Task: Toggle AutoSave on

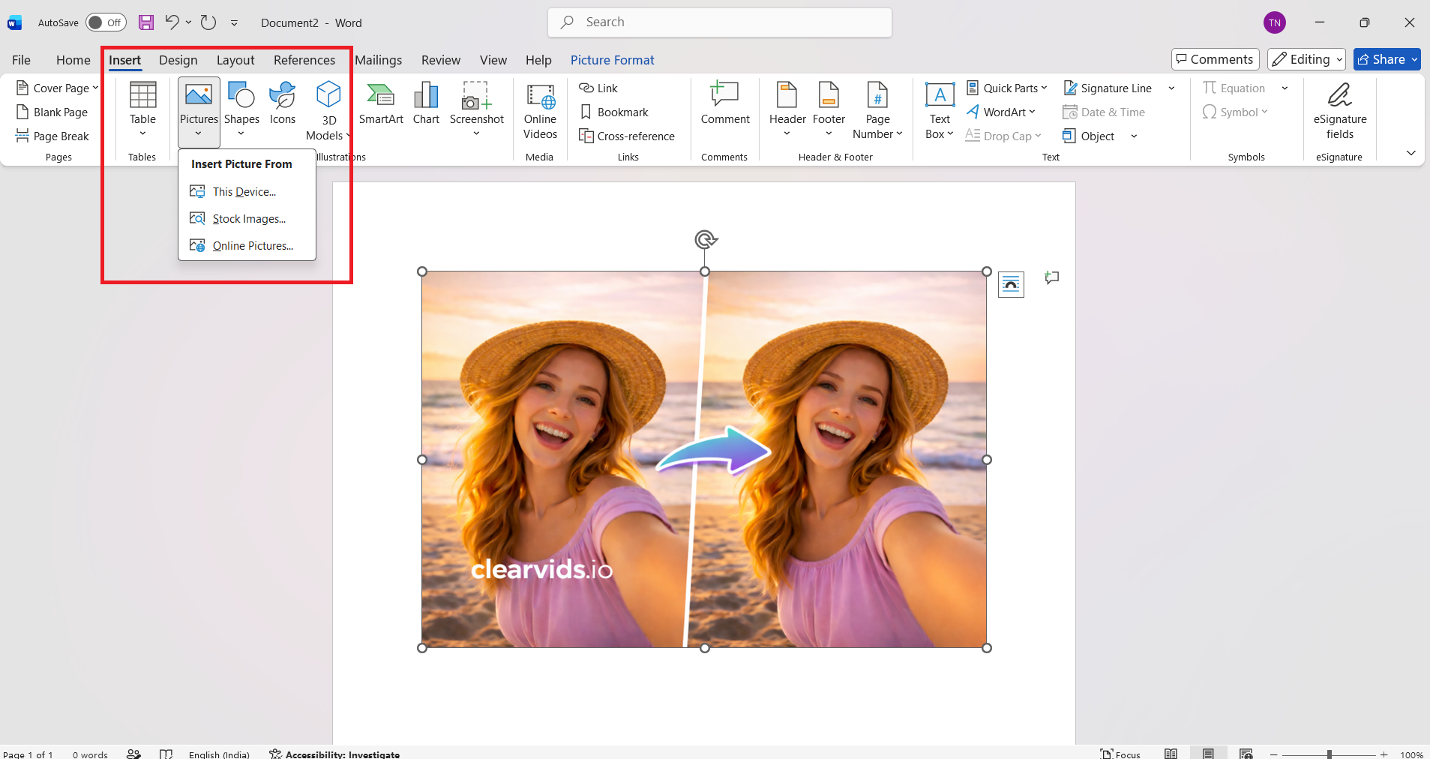Action: (x=106, y=22)
